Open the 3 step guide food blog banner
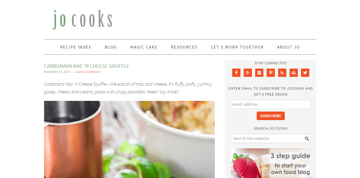This screenshot has height=178, width=360. tap(271, 163)
